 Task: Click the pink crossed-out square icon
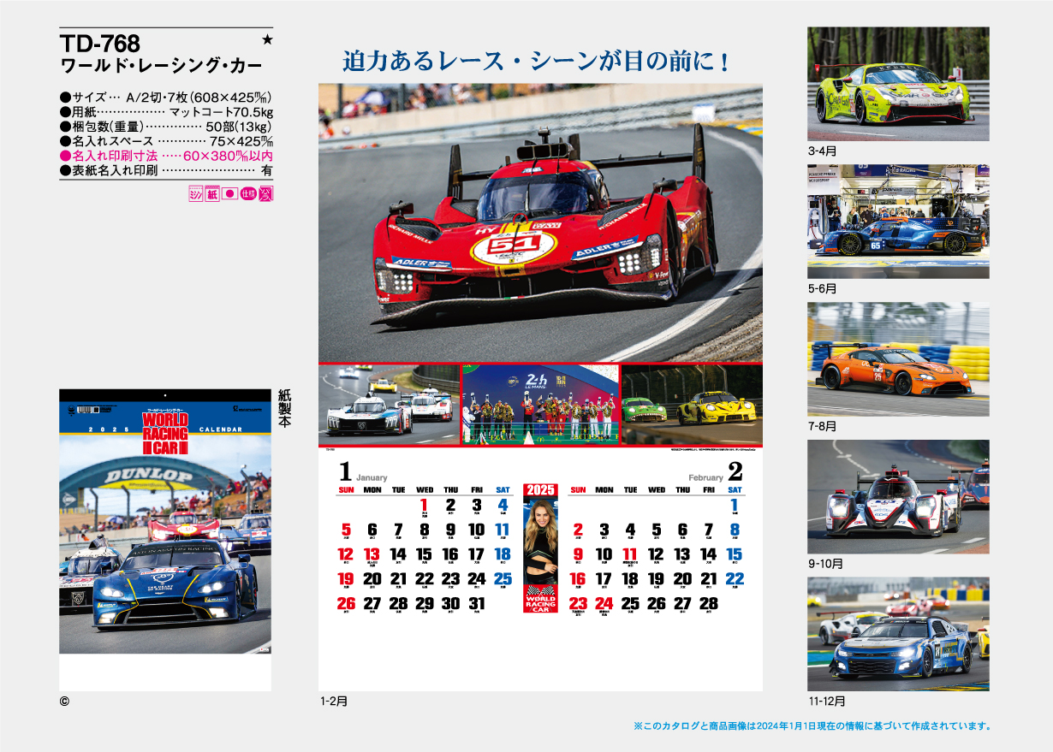[x=265, y=194]
